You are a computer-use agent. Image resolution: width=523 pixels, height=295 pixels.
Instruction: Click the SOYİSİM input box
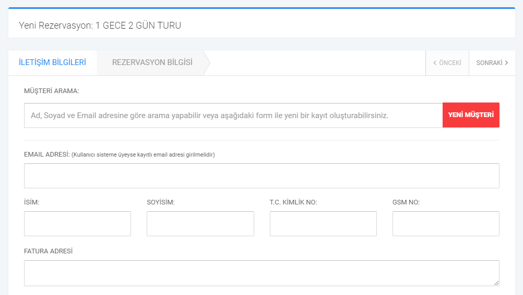[200, 224]
